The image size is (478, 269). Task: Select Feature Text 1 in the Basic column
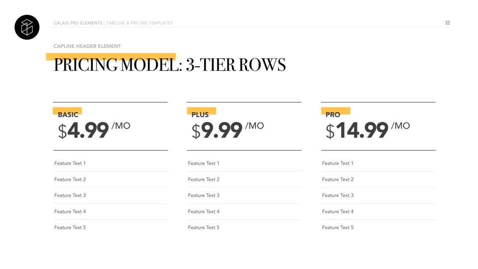[70, 163]
